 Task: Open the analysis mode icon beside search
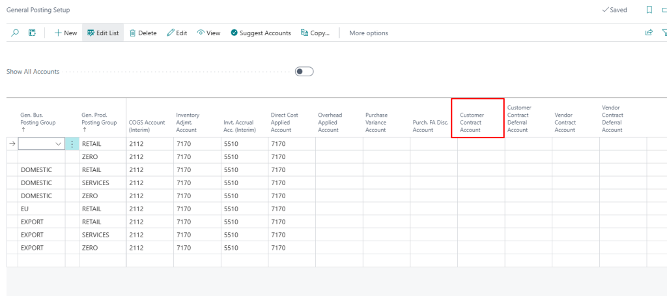tap(31, 33)
